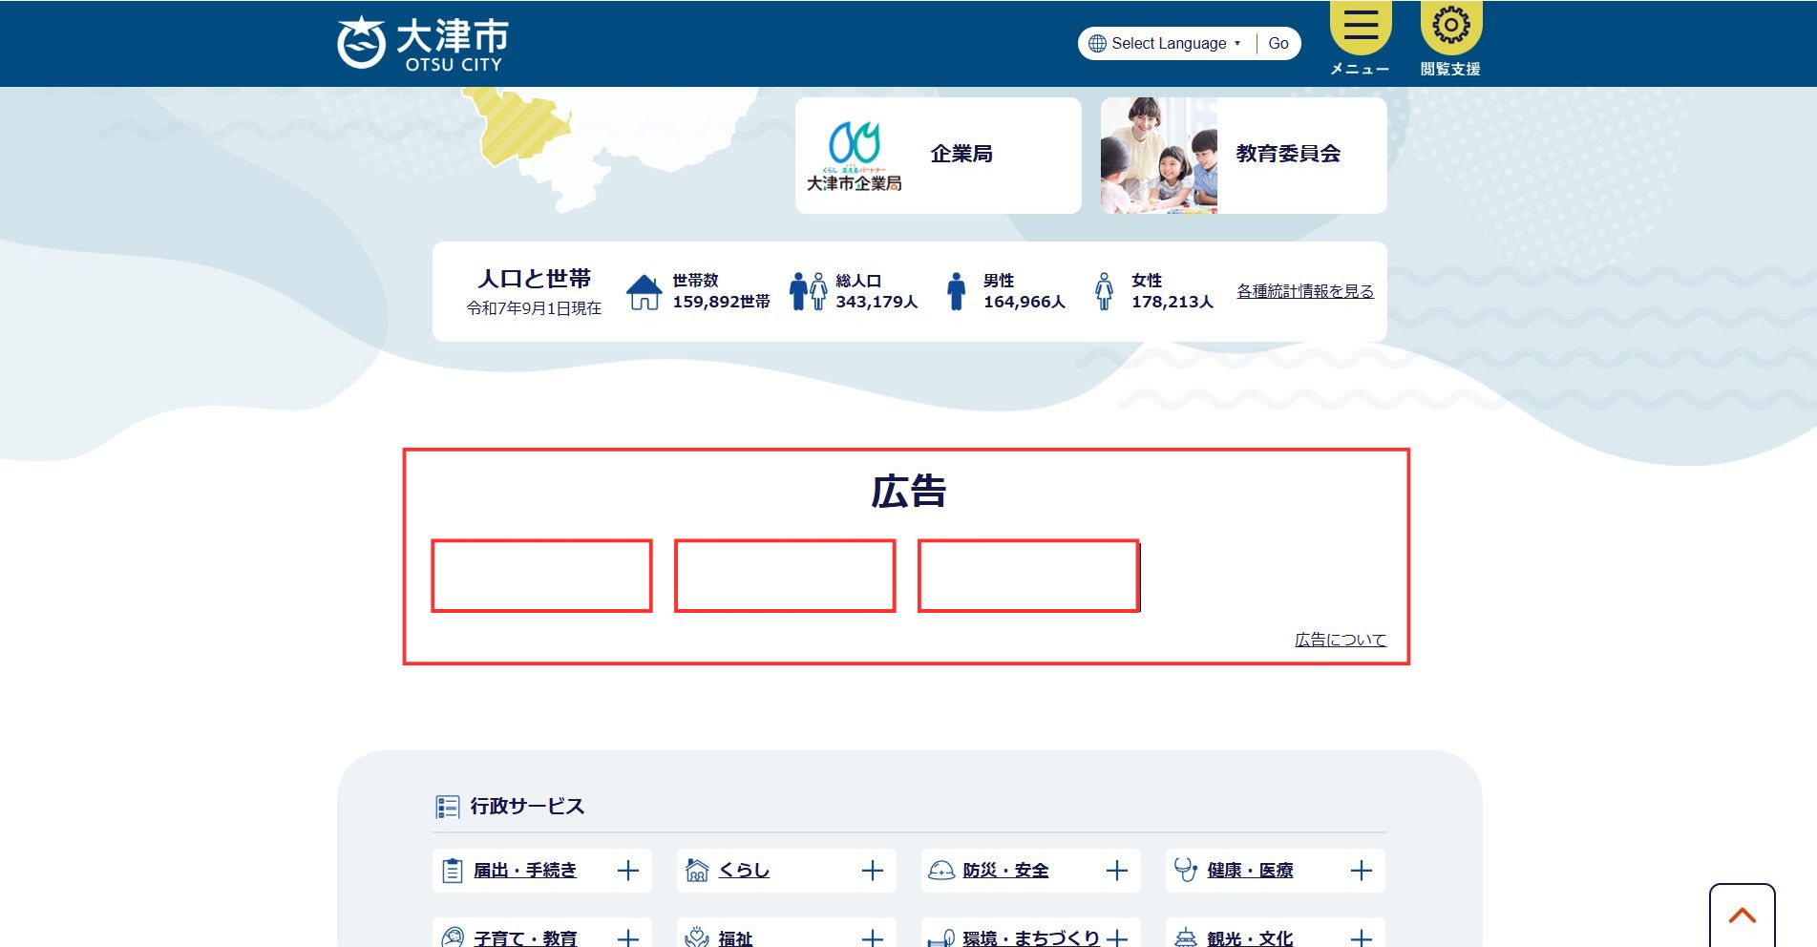Expand the 福祉 plus button
This screenshot has width=1817, height=947.
tap(872, 938)
